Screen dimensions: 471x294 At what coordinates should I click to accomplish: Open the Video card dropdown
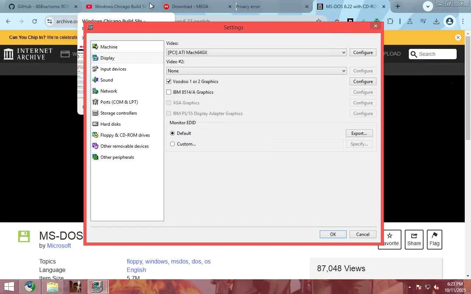click(x=256, y=53)
